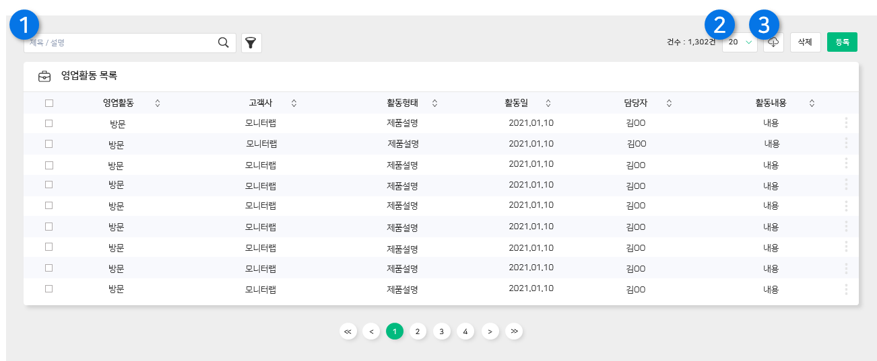Sort by 고객사 column arrows
The height and width of the screenshot is (361, 877).
click(x=294, y=103)
